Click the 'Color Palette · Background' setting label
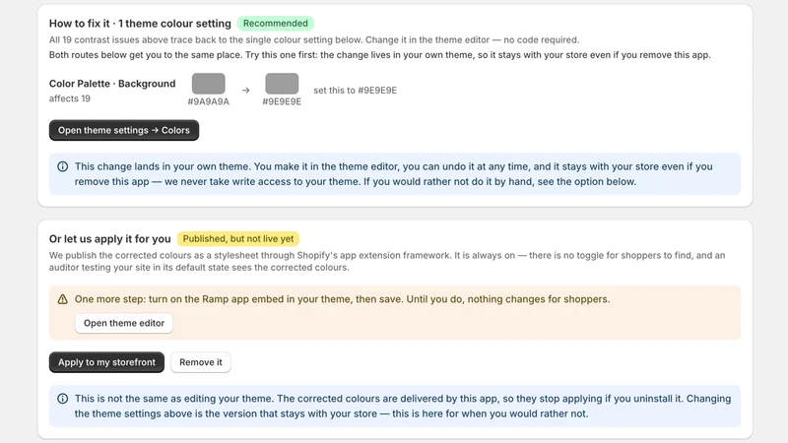 [x=112, y=84]
